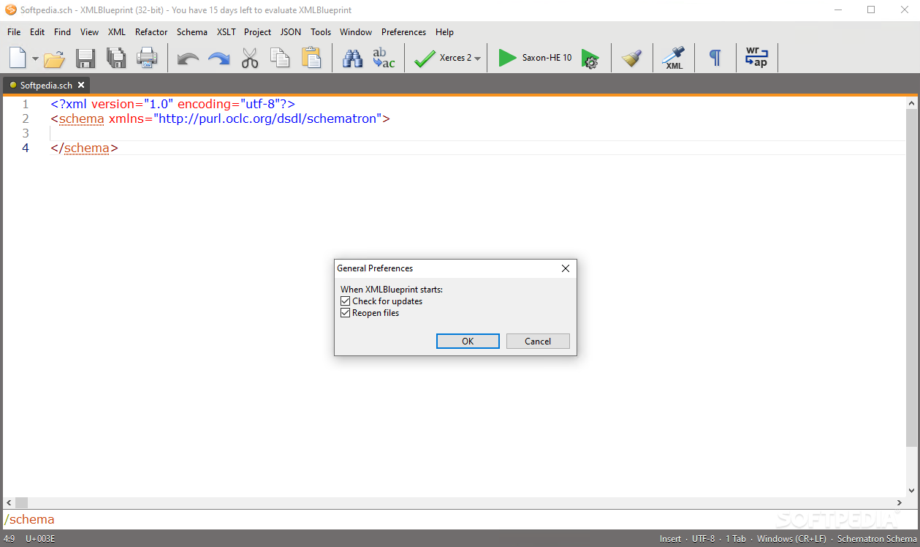Open the New file dropdown arrow

pos(35,59)
